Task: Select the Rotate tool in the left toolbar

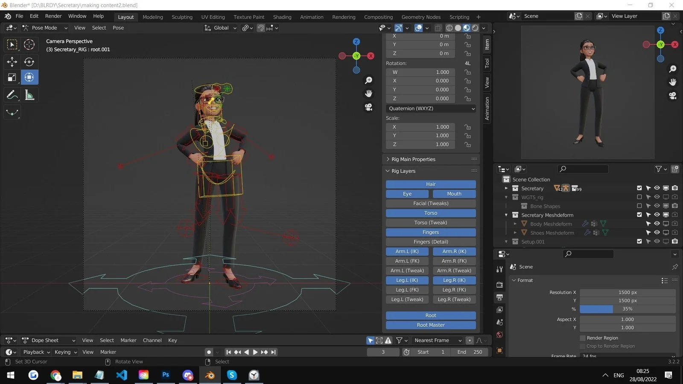Action: [29, 62]
